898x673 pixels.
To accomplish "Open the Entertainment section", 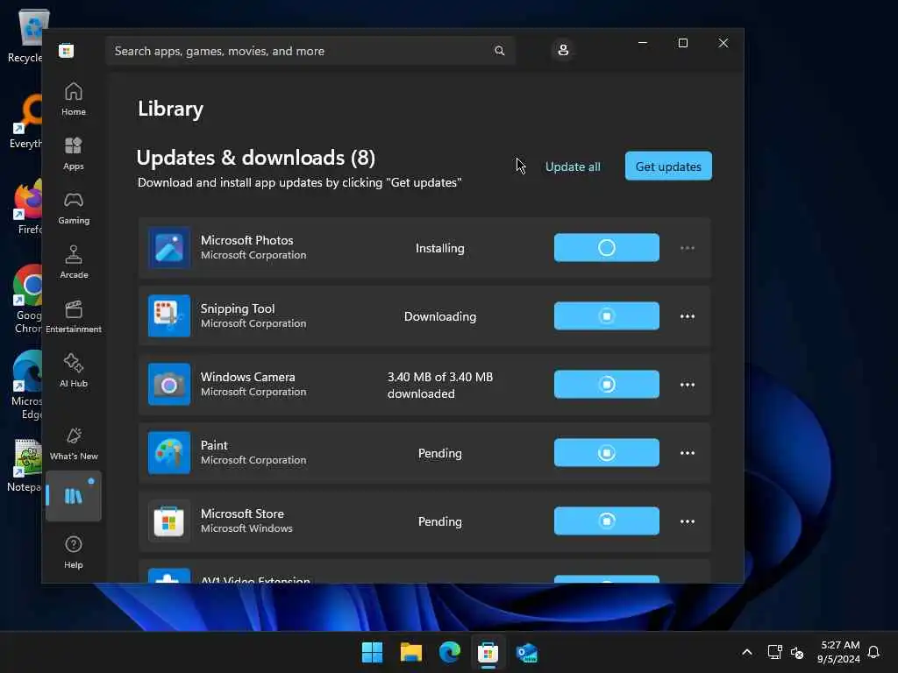I will 74,316.
